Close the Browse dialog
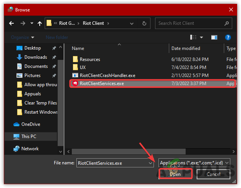The width and height of the screenshot is (241, 188). (231, 10)
